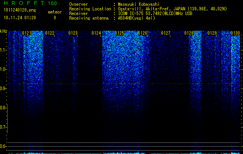Image resolution: width=243 pixels, height=154 pixels.
Task: Click the meteor count value 0
Action: coord(55,18)
